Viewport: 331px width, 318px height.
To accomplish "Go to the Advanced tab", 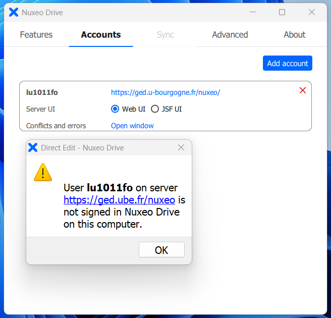I will 230,35.
